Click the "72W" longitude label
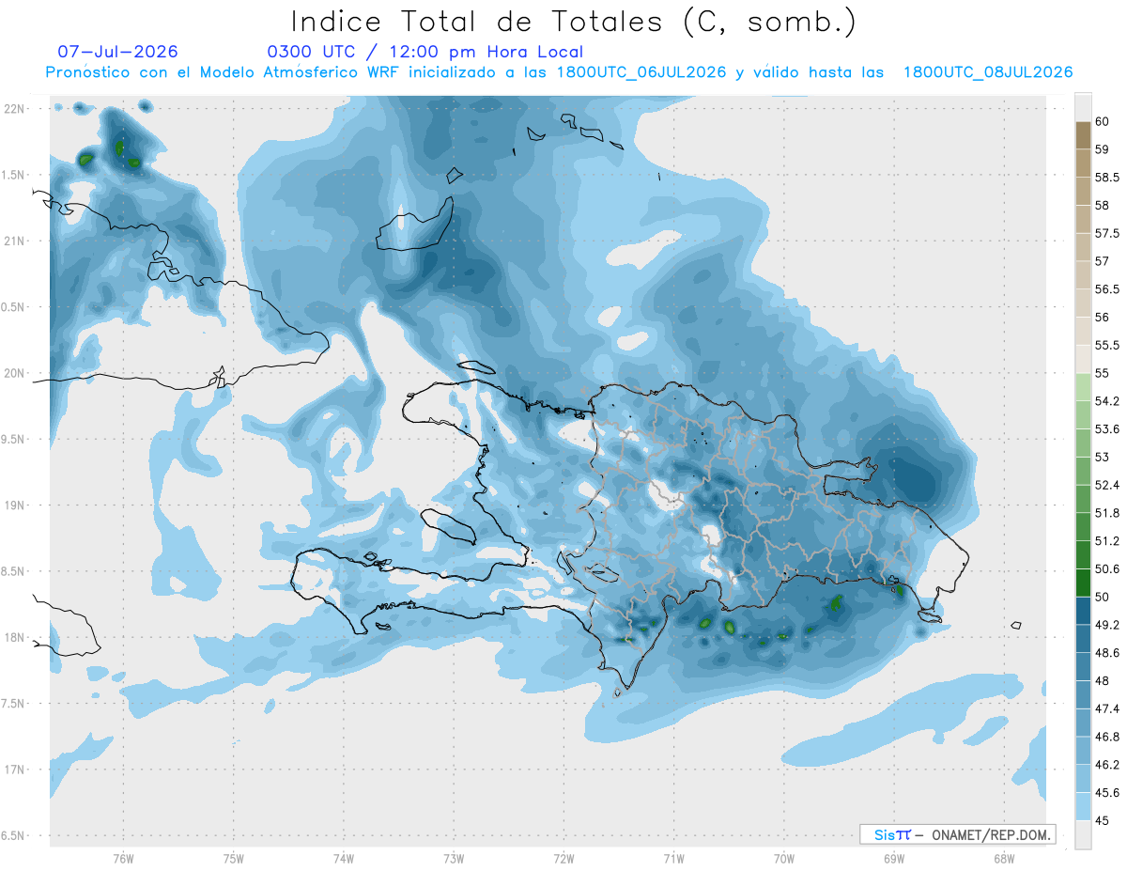Screen dimensions: 1127x871 tap(563, 859)
